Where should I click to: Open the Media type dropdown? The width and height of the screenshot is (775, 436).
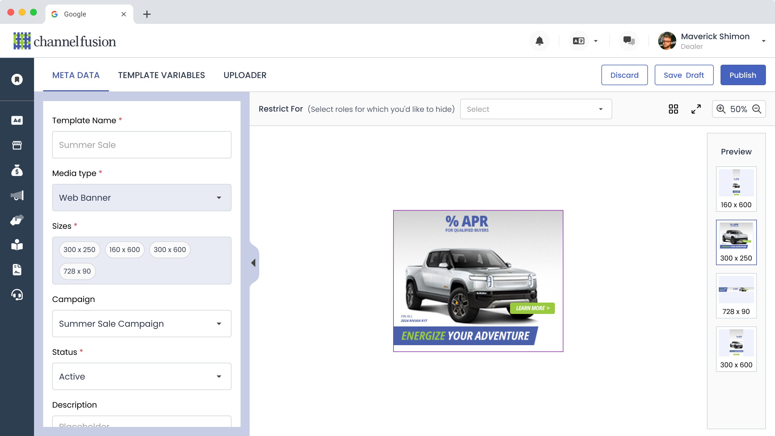(142, 198)
